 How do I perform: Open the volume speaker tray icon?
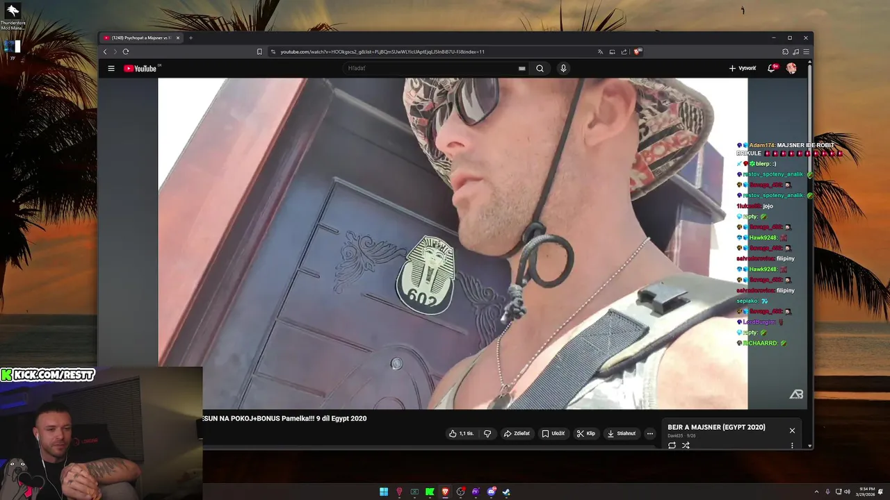pos(847,492)
